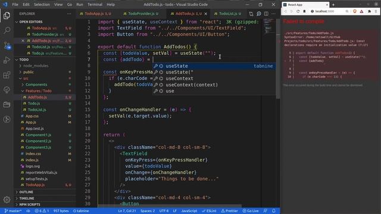Click UTF-8 encoding in status bar
The height and width of the screenshot is (214, 381).
164,211
